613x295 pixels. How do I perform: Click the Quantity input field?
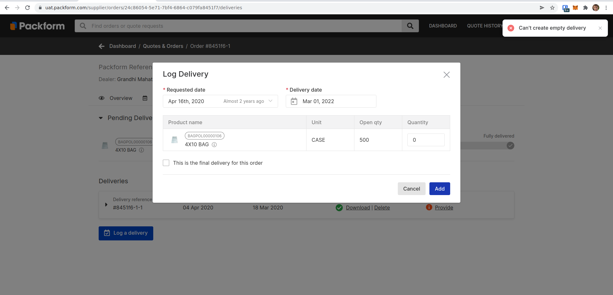tap(426, 140)
